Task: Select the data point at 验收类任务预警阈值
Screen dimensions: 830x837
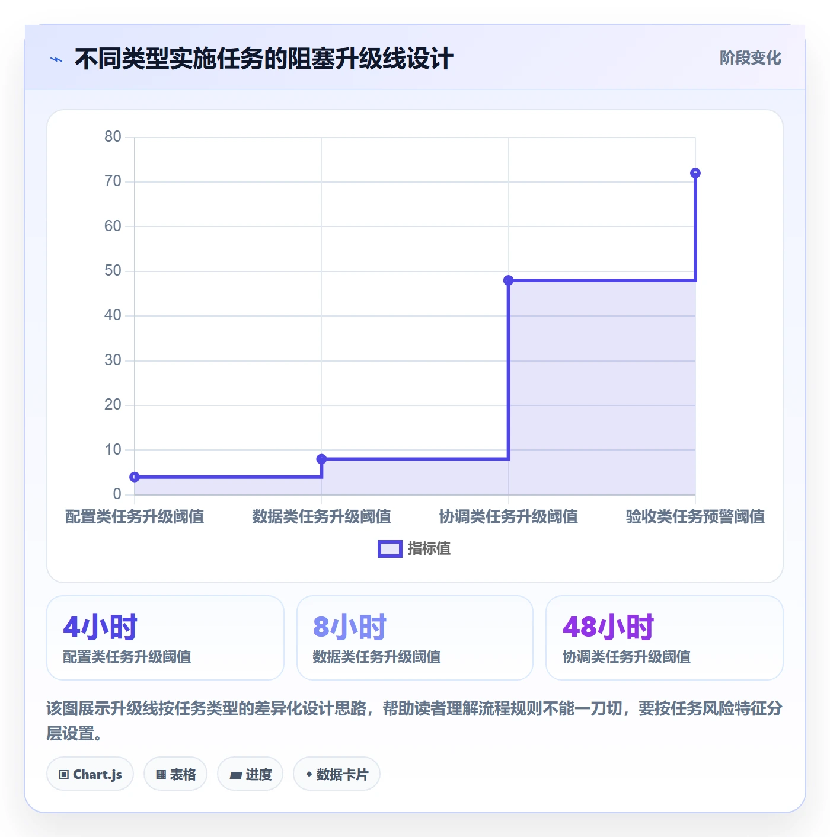Action: point(695,173)
